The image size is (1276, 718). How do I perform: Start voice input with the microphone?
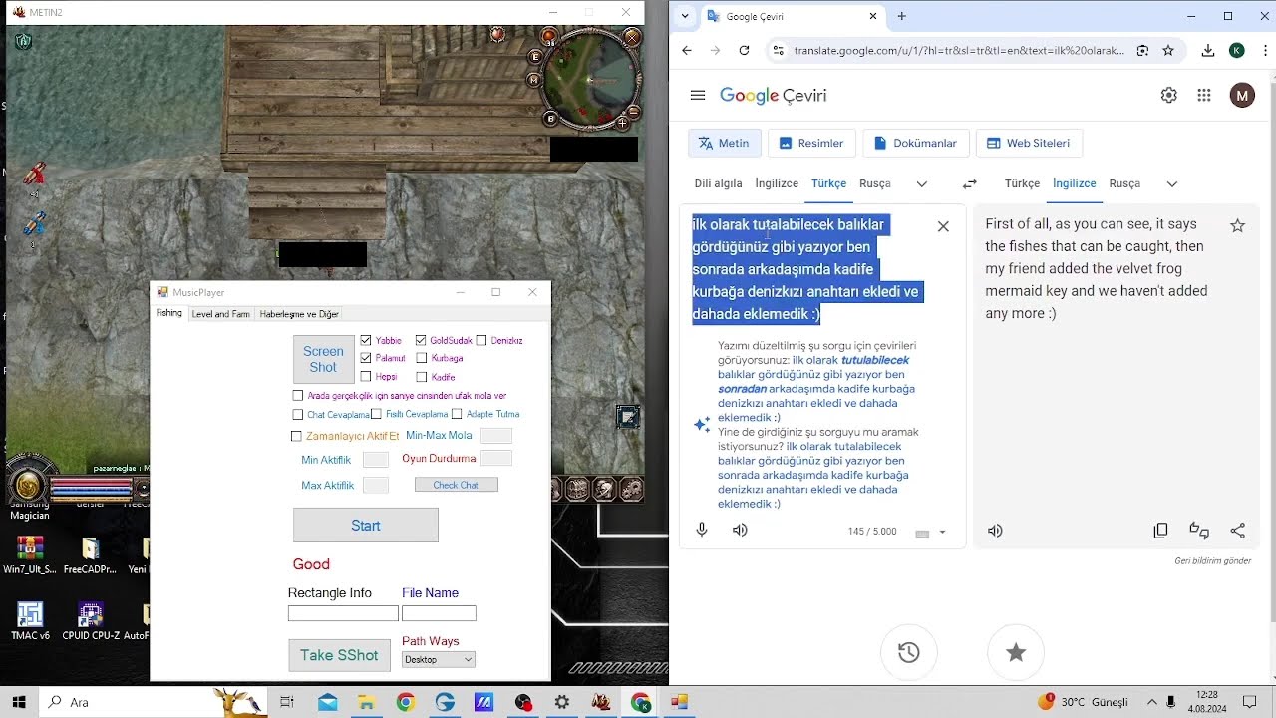(x=702, y=530)
